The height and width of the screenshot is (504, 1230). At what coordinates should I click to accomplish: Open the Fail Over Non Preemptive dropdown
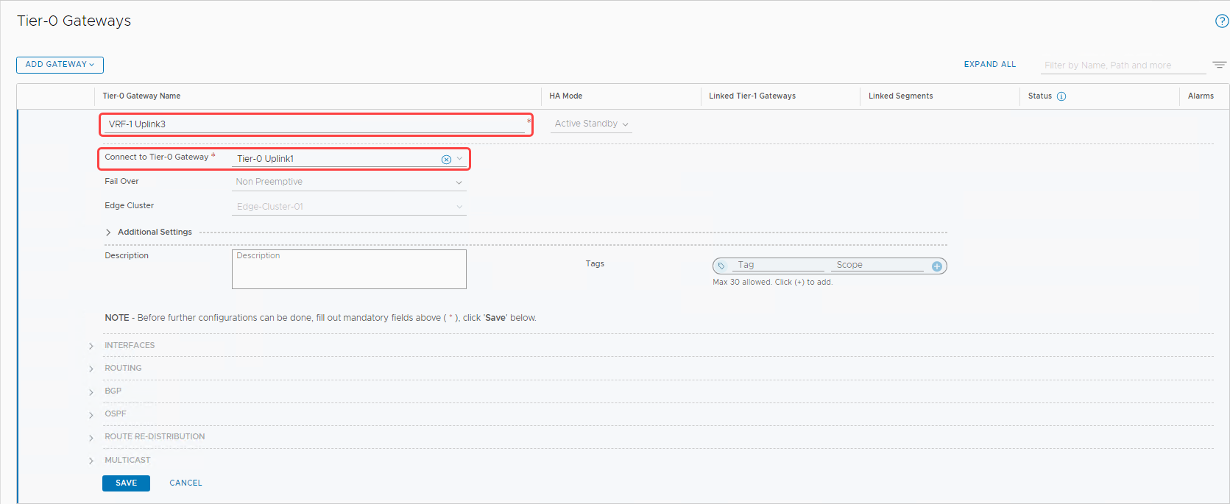click(349, 182)
